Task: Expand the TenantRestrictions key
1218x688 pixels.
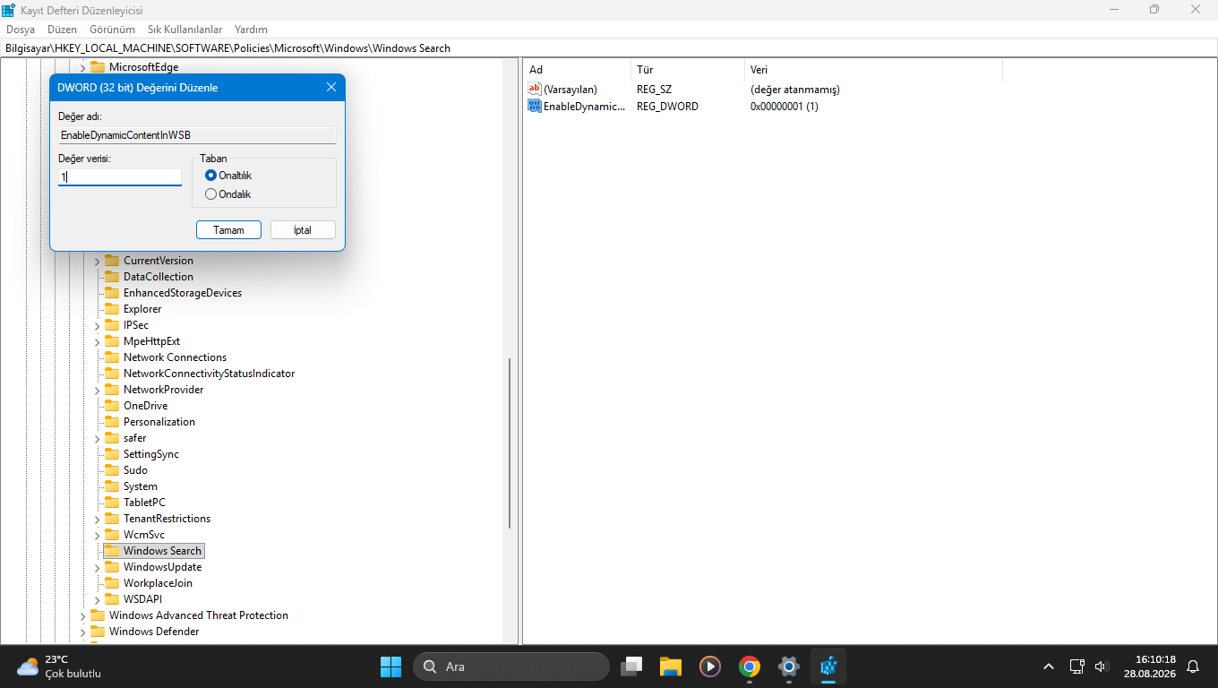Action: [98, 519]
